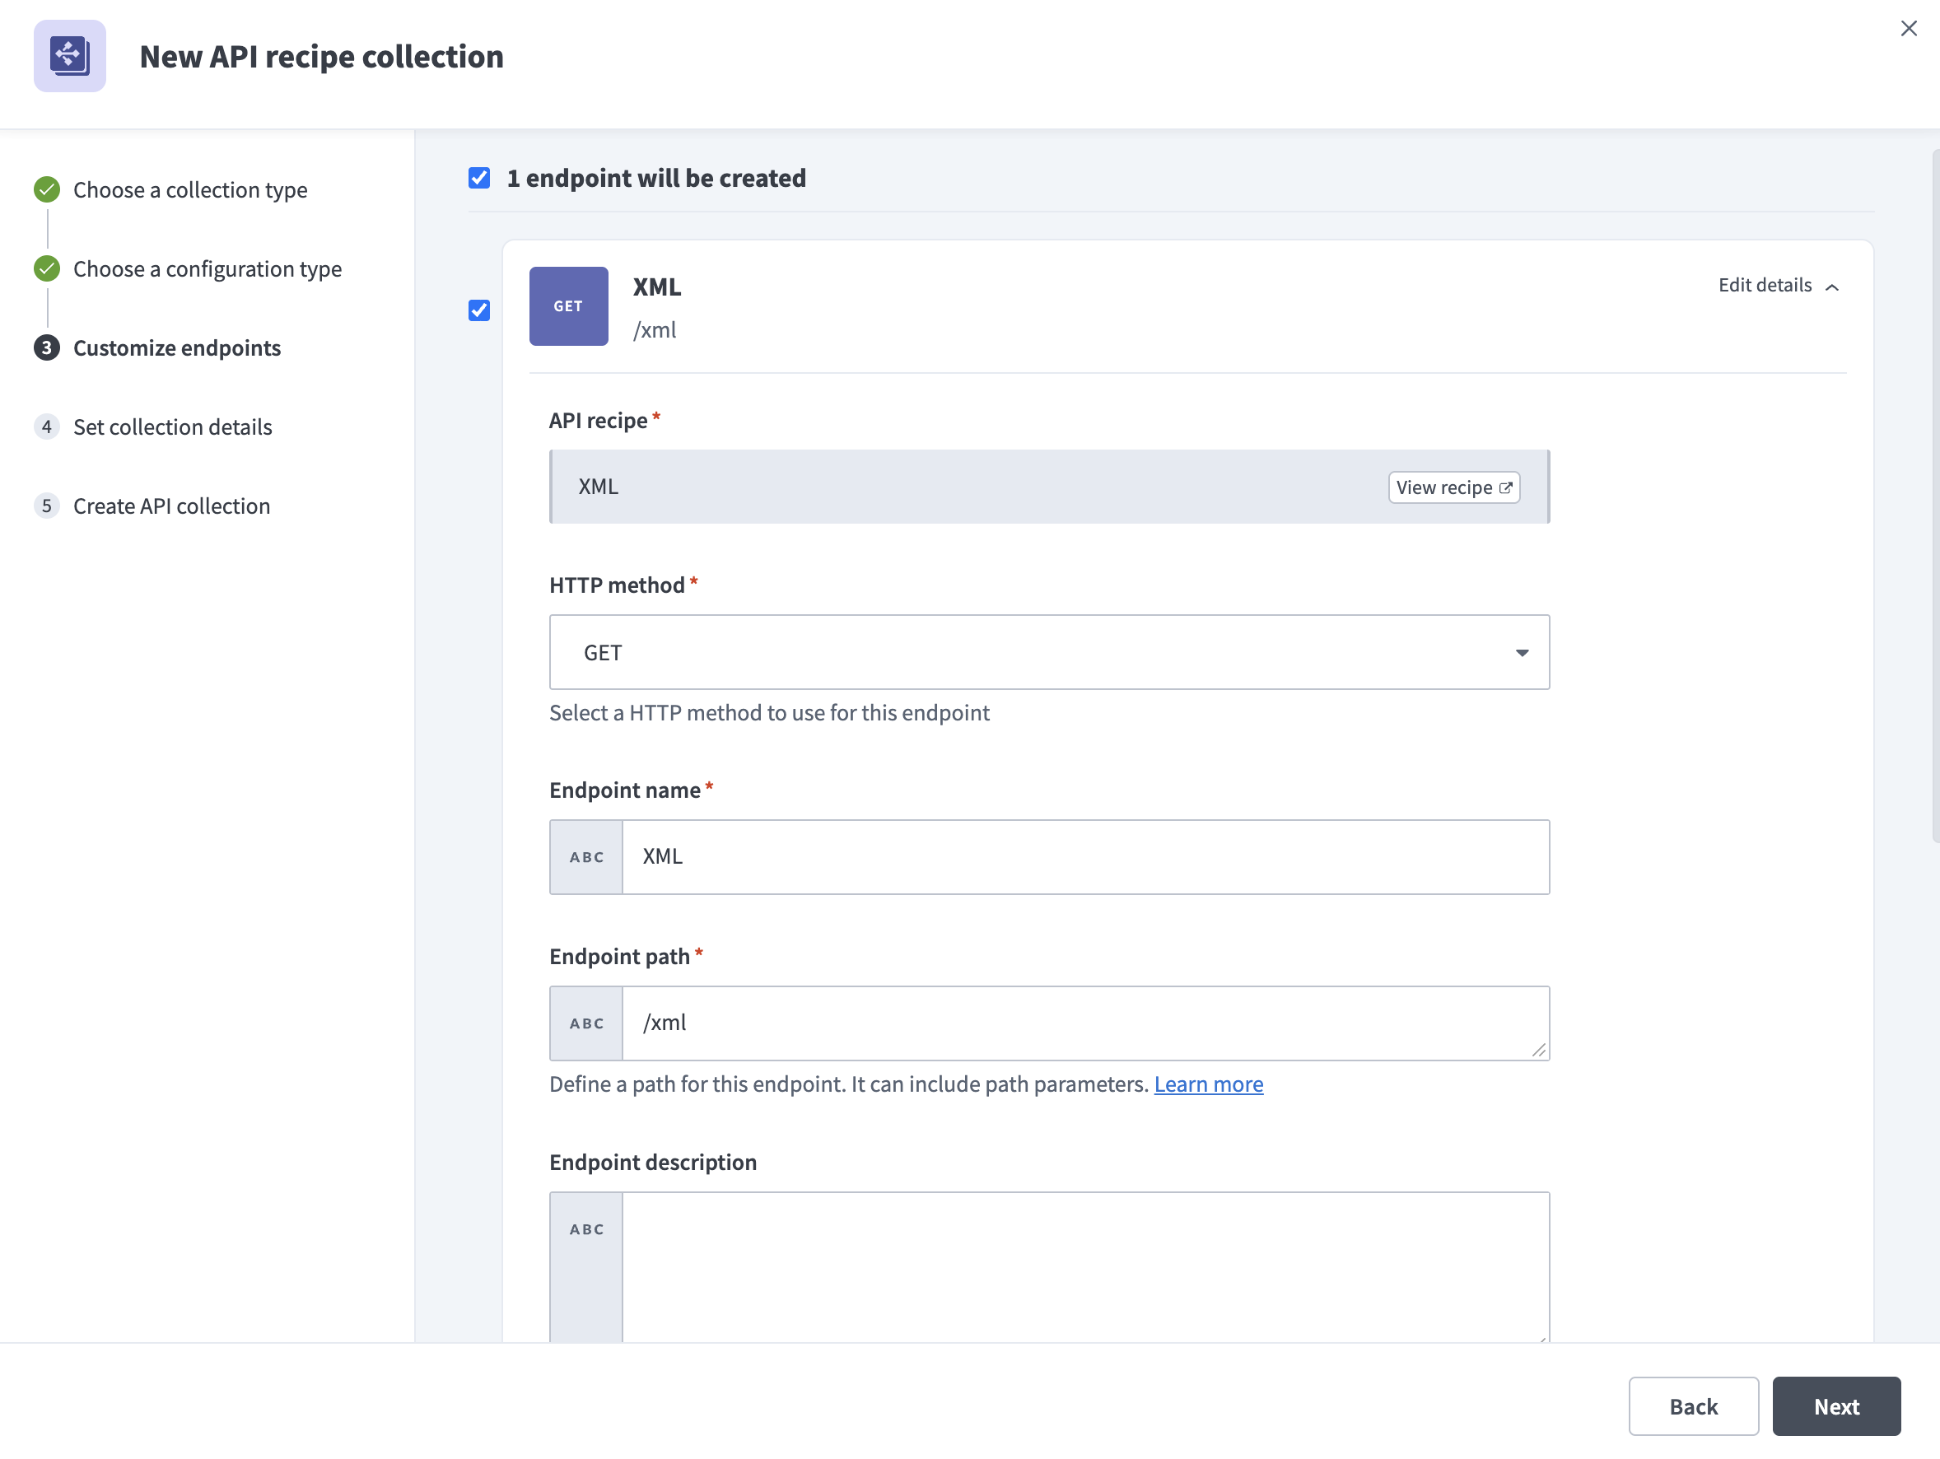The height and width of the screenshot is (1459, 1940).
Task: Click the external link icon on View recipe
Action: click(1507, 487)
